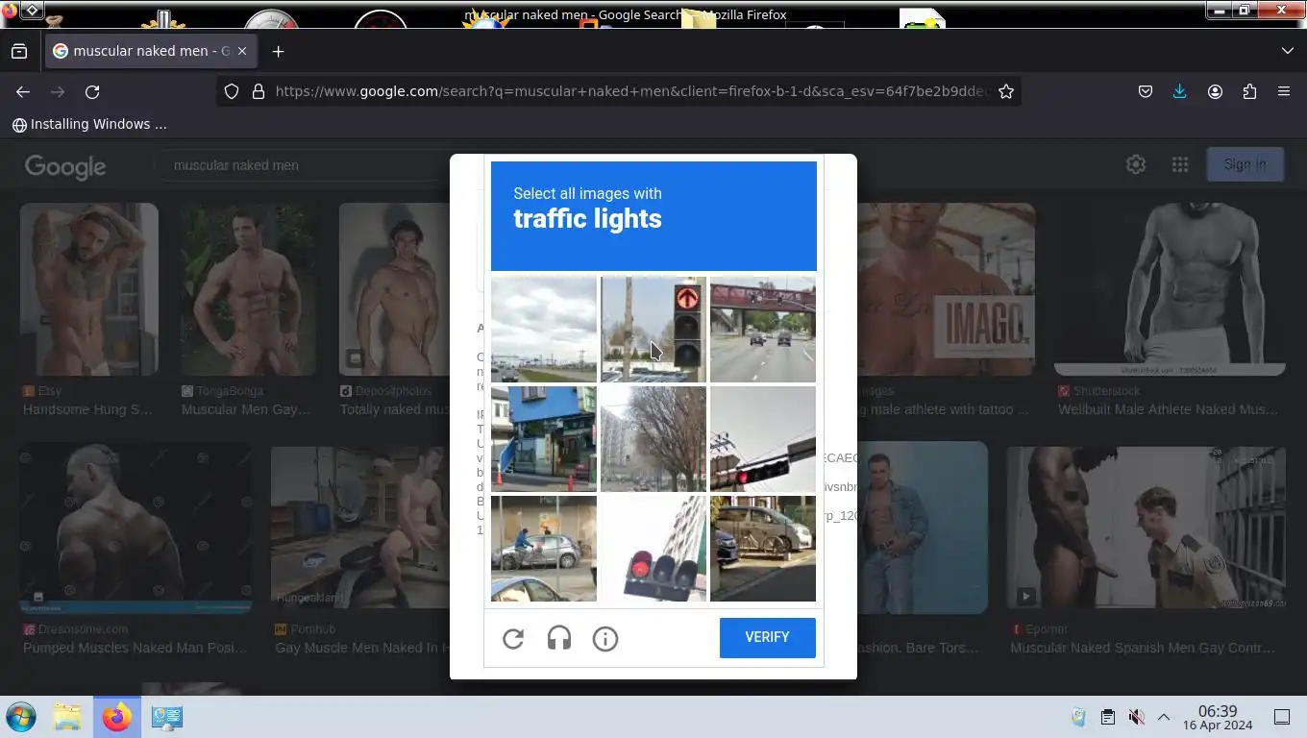Switch to the audio challenge headphones icon
1307x738 pixels.
point(559,638)
